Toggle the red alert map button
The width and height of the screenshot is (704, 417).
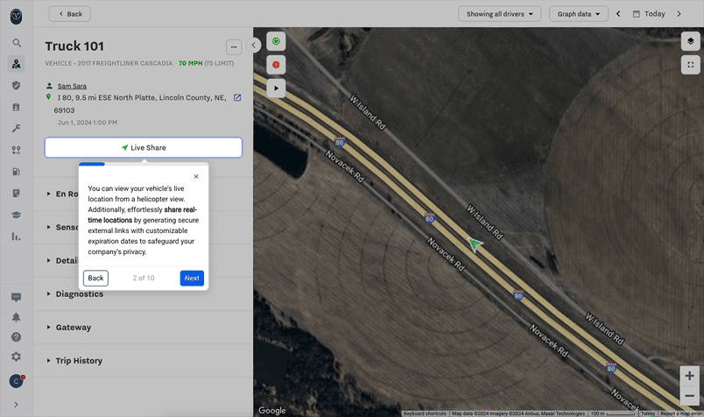pos(276,65)
